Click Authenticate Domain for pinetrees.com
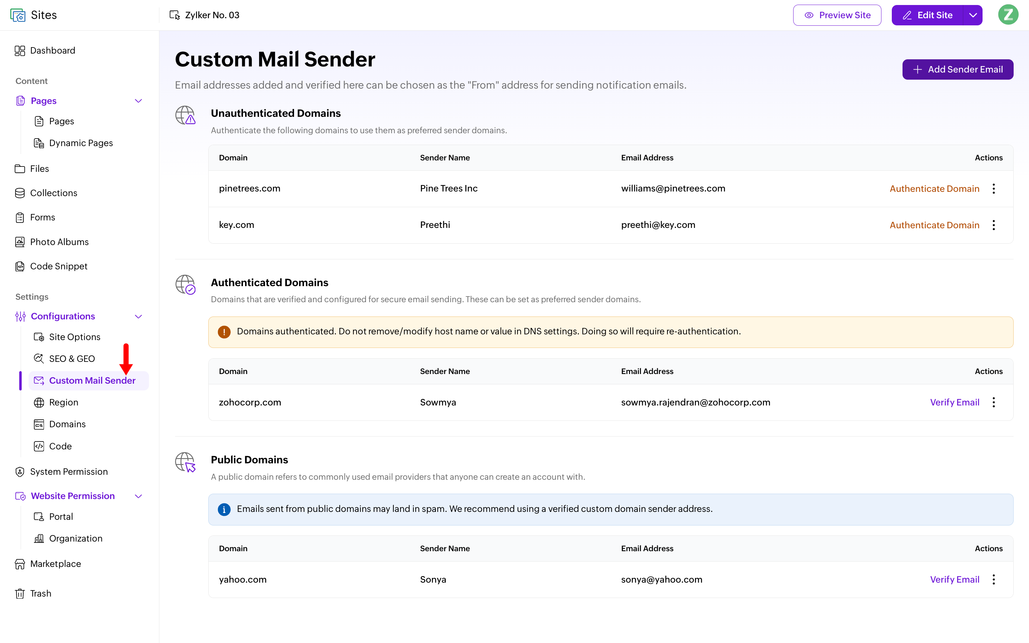The image size is (1029, 643). [934, 189]
